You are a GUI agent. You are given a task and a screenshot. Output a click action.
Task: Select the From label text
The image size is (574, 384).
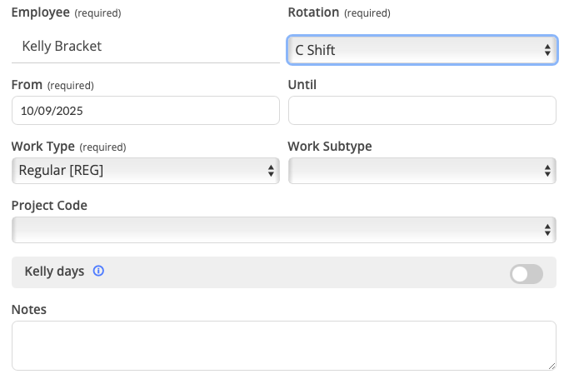click(27, 85)
